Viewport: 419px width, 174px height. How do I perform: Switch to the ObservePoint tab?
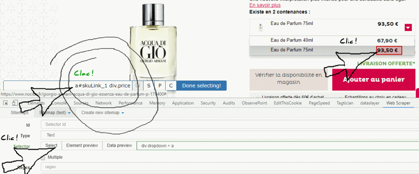254,103
